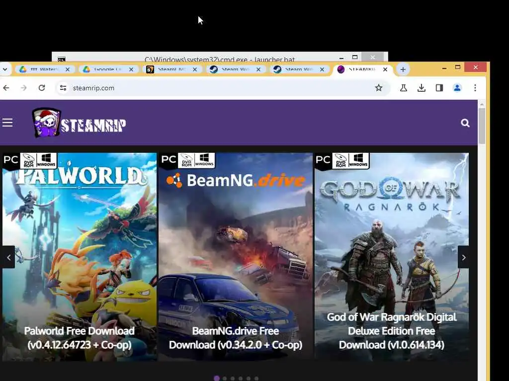
Task: Reload the steamrip.com page
Action: tap(42, 88)
